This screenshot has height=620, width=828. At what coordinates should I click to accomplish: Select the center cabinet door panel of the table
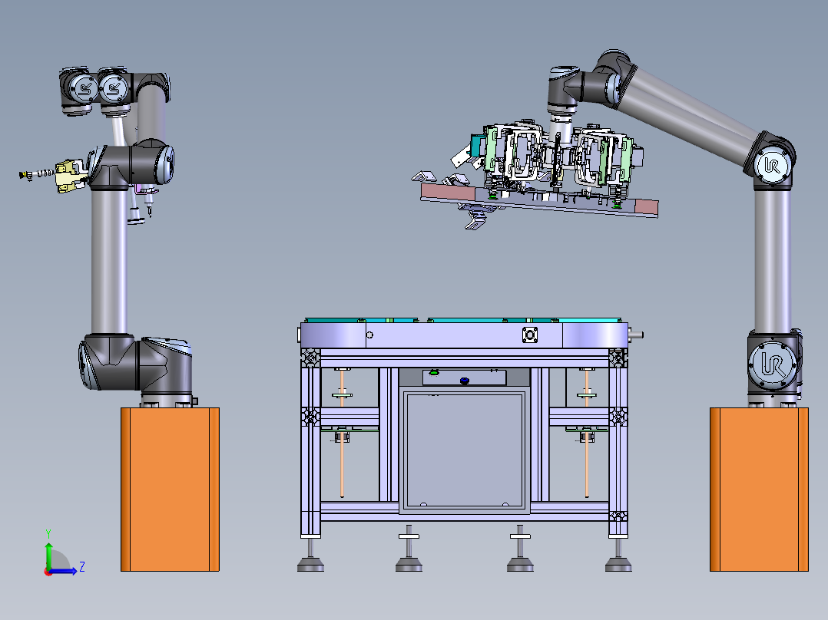click(x=464, y=450)
